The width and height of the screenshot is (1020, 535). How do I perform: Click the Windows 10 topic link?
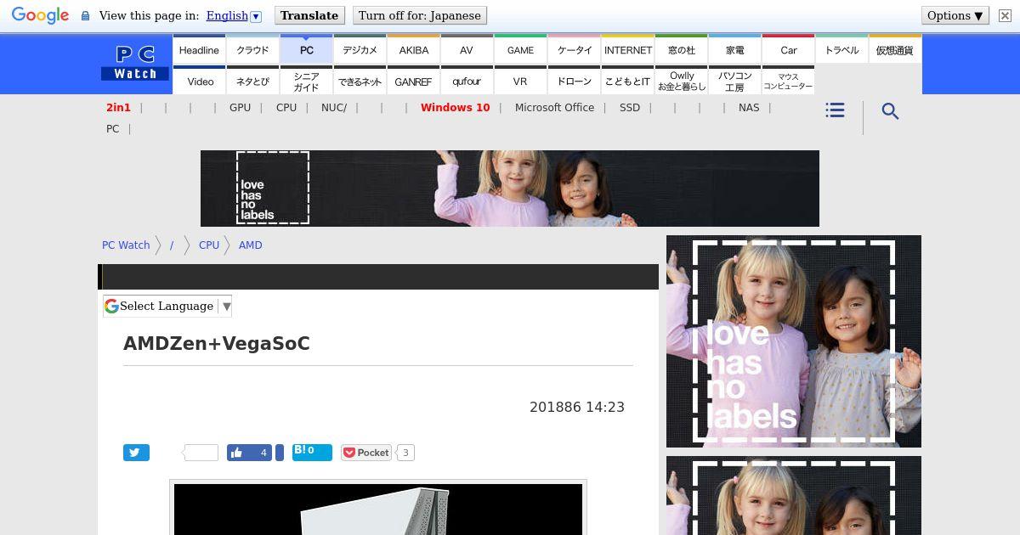[455, 108]
